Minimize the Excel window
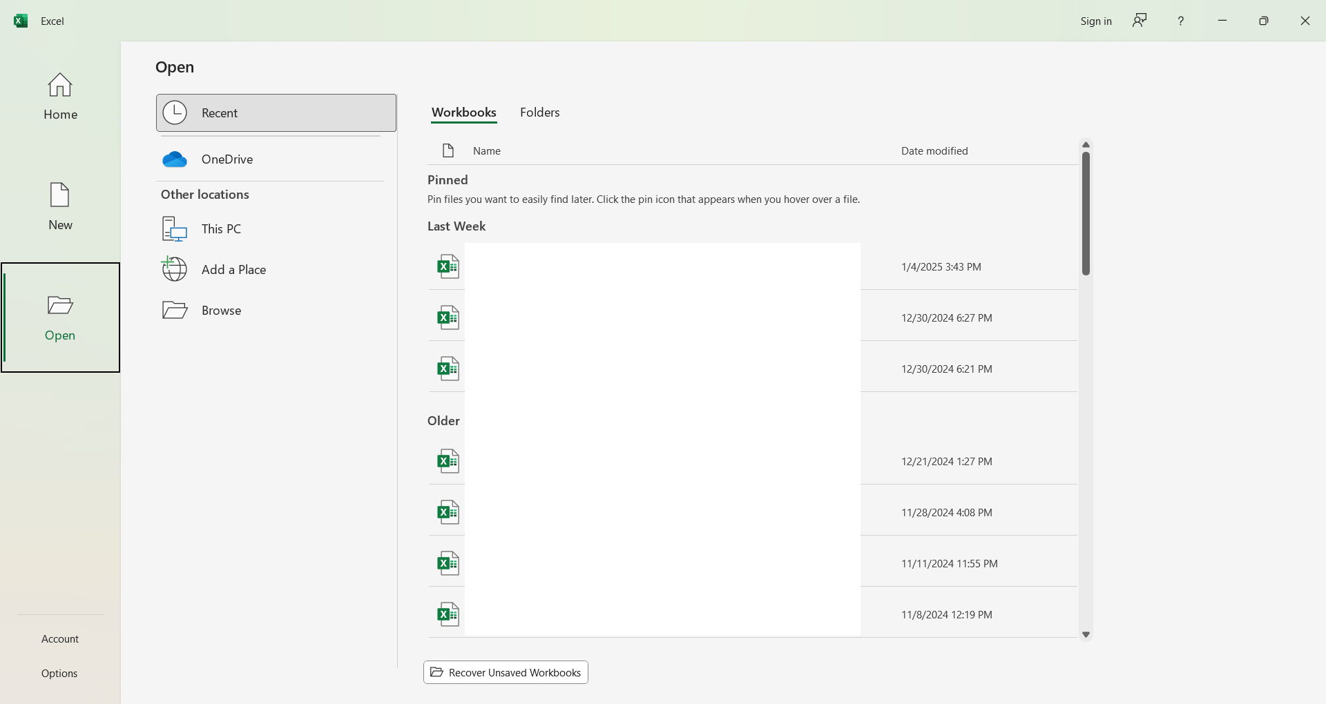Image resolution: width=1326 pixels, height=704 pixels. tap(1222, 21)
